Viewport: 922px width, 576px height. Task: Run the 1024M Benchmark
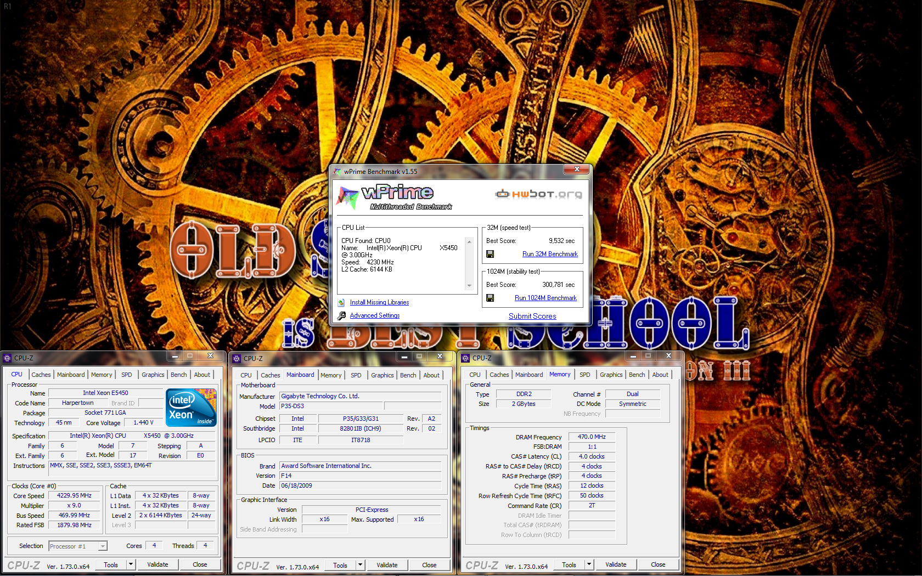(546, 298)
